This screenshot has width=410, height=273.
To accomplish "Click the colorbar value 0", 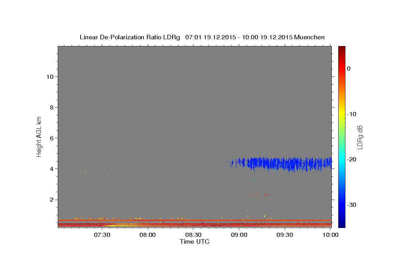I will click(x=349, y=69).
